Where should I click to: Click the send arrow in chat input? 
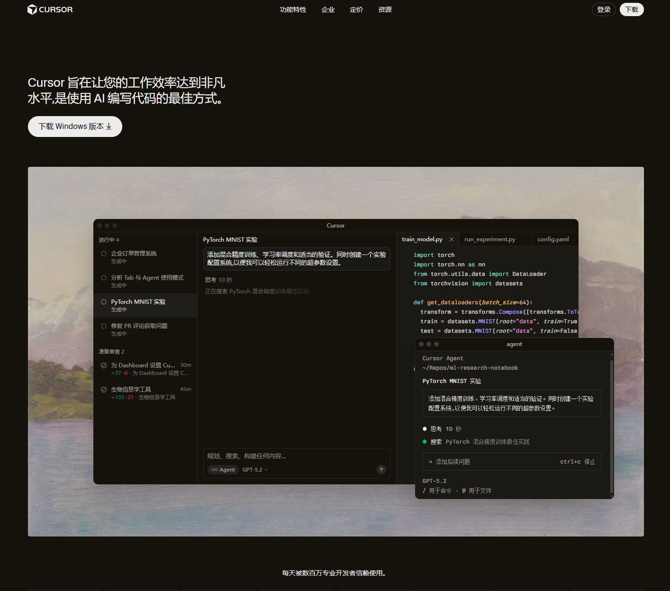point(381,470)
